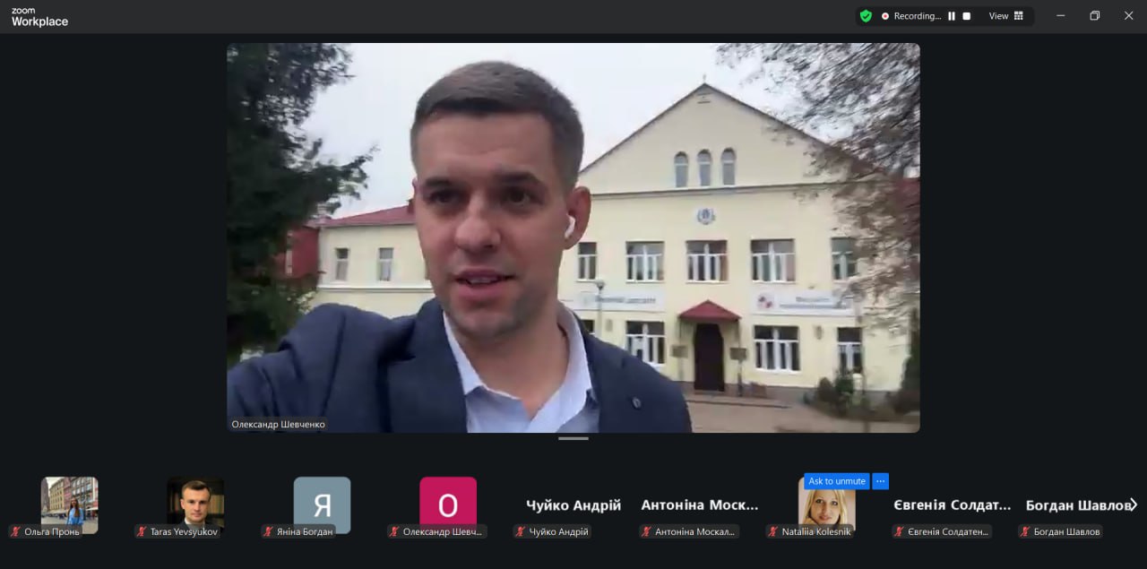The height and width of the screenshot is (569, 1147).
Task: Show next participants with right arrow
Action: [x=1134, y=504]
